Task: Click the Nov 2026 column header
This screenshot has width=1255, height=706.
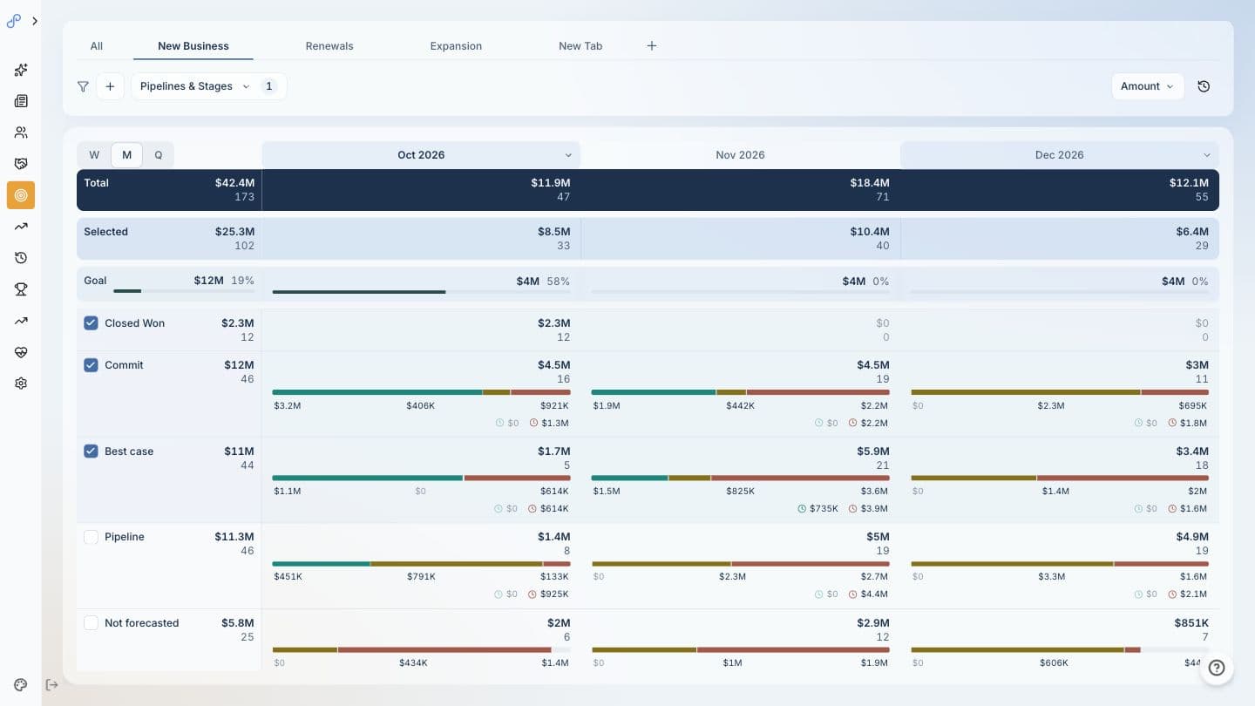Action: (740, 155)
